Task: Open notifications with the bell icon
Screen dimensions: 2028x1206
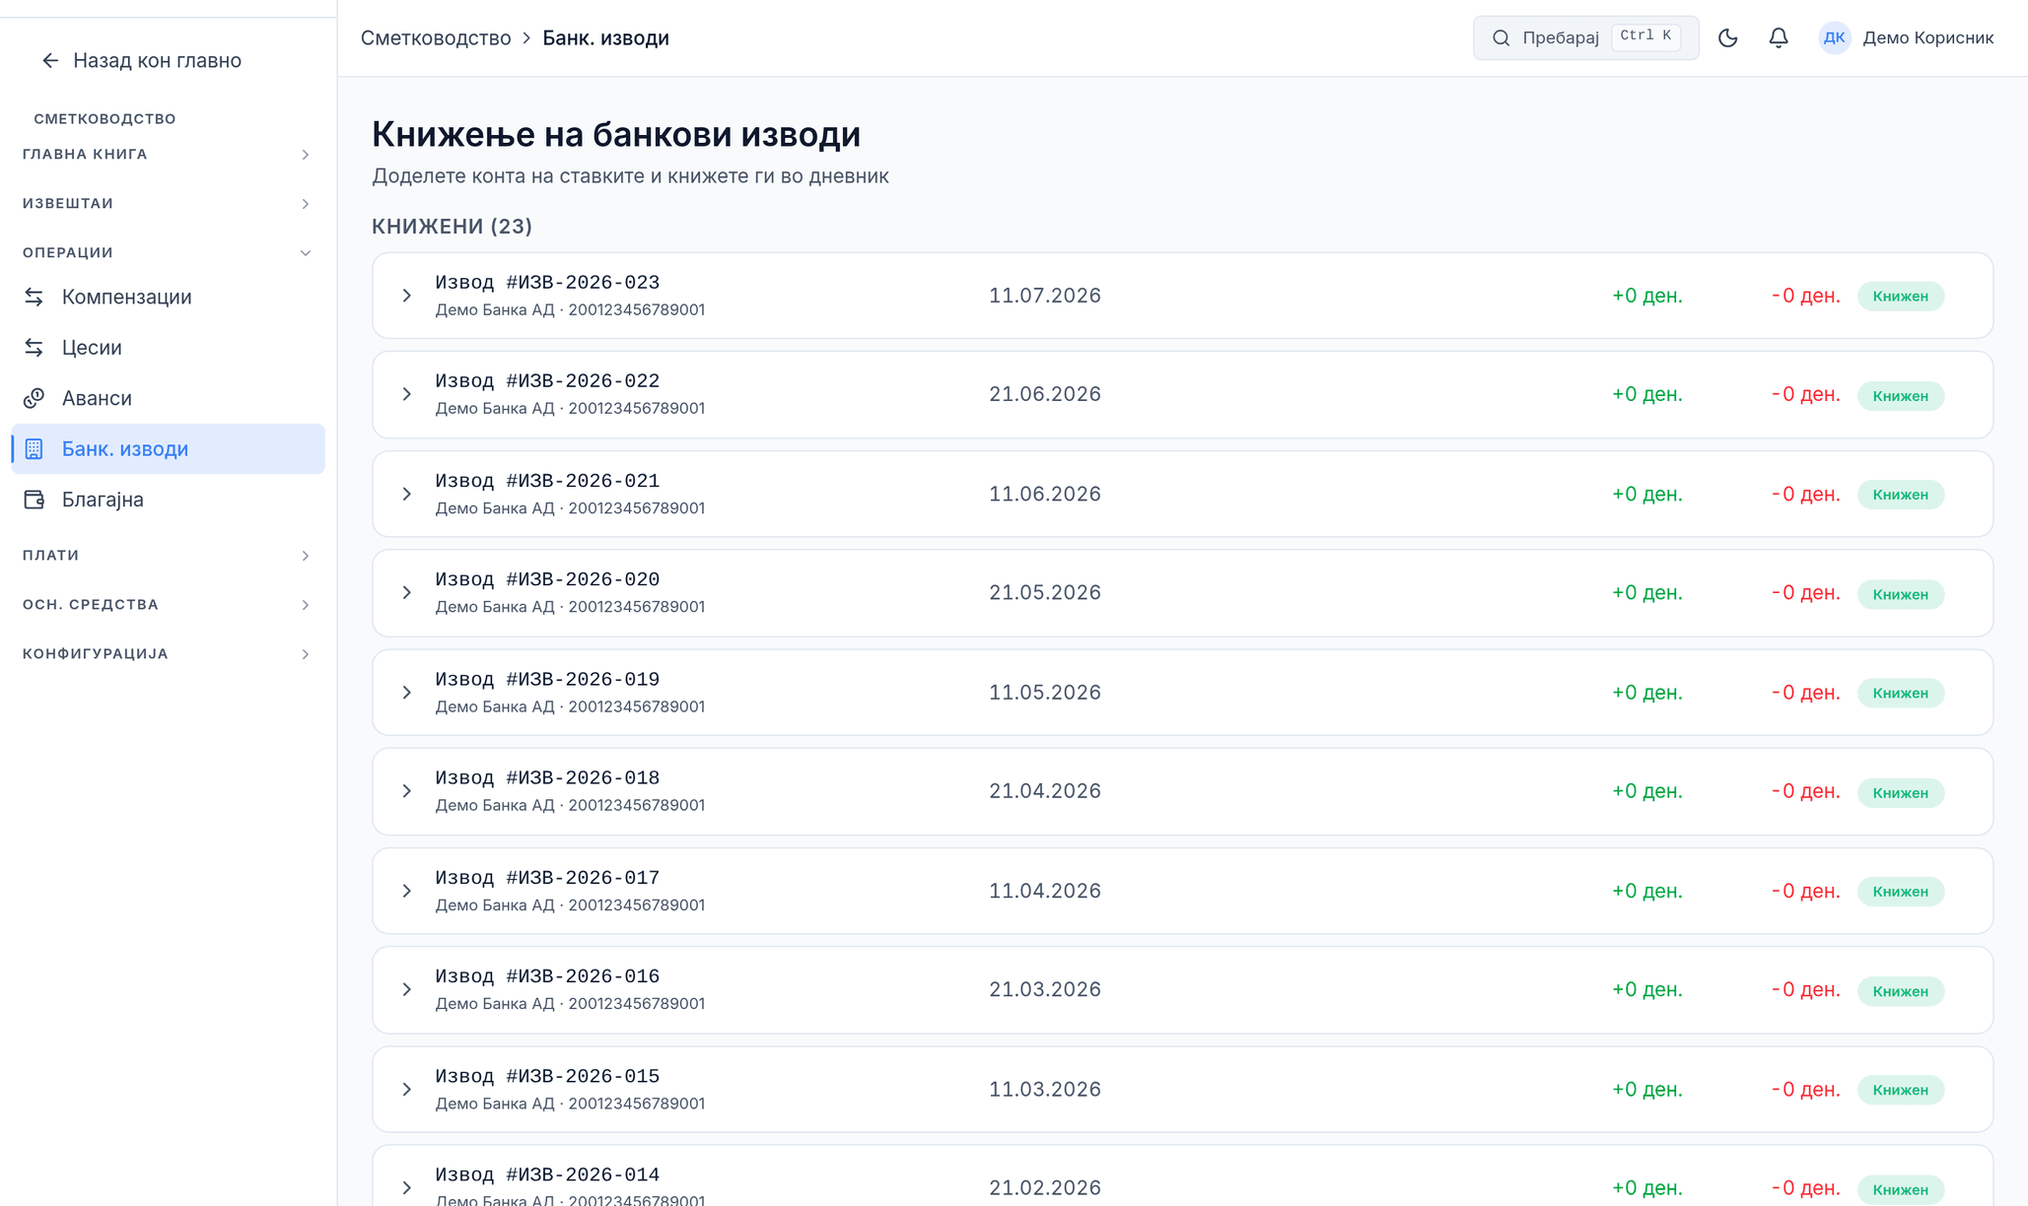Action: [1779, 38]
